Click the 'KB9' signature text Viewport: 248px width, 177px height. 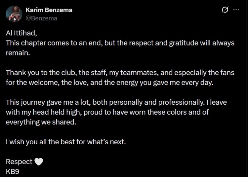[x=13, y=171]
